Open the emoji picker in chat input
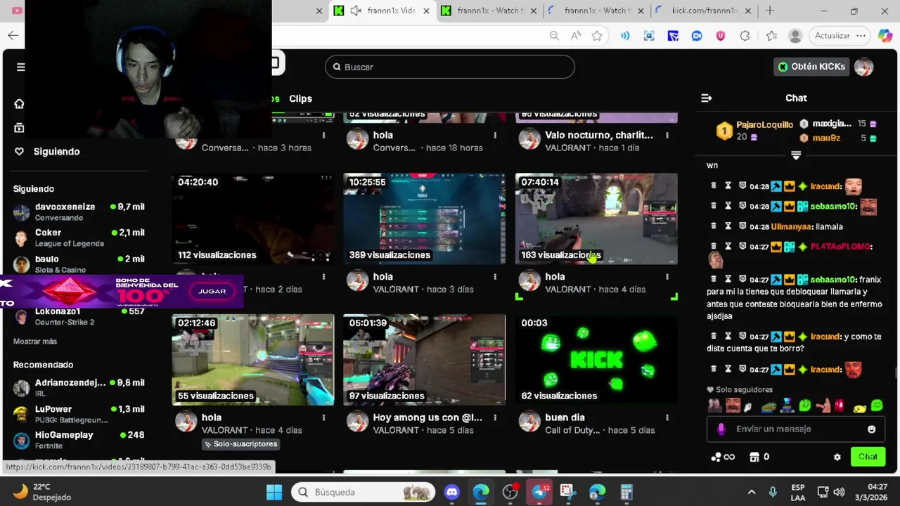Image resolution: width=900 pixels, height=506 pixels. tap(872, 429)
